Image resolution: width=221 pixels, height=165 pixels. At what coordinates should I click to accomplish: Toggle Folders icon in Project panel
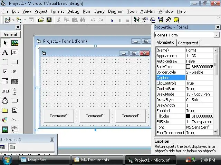tap(12, 147)
